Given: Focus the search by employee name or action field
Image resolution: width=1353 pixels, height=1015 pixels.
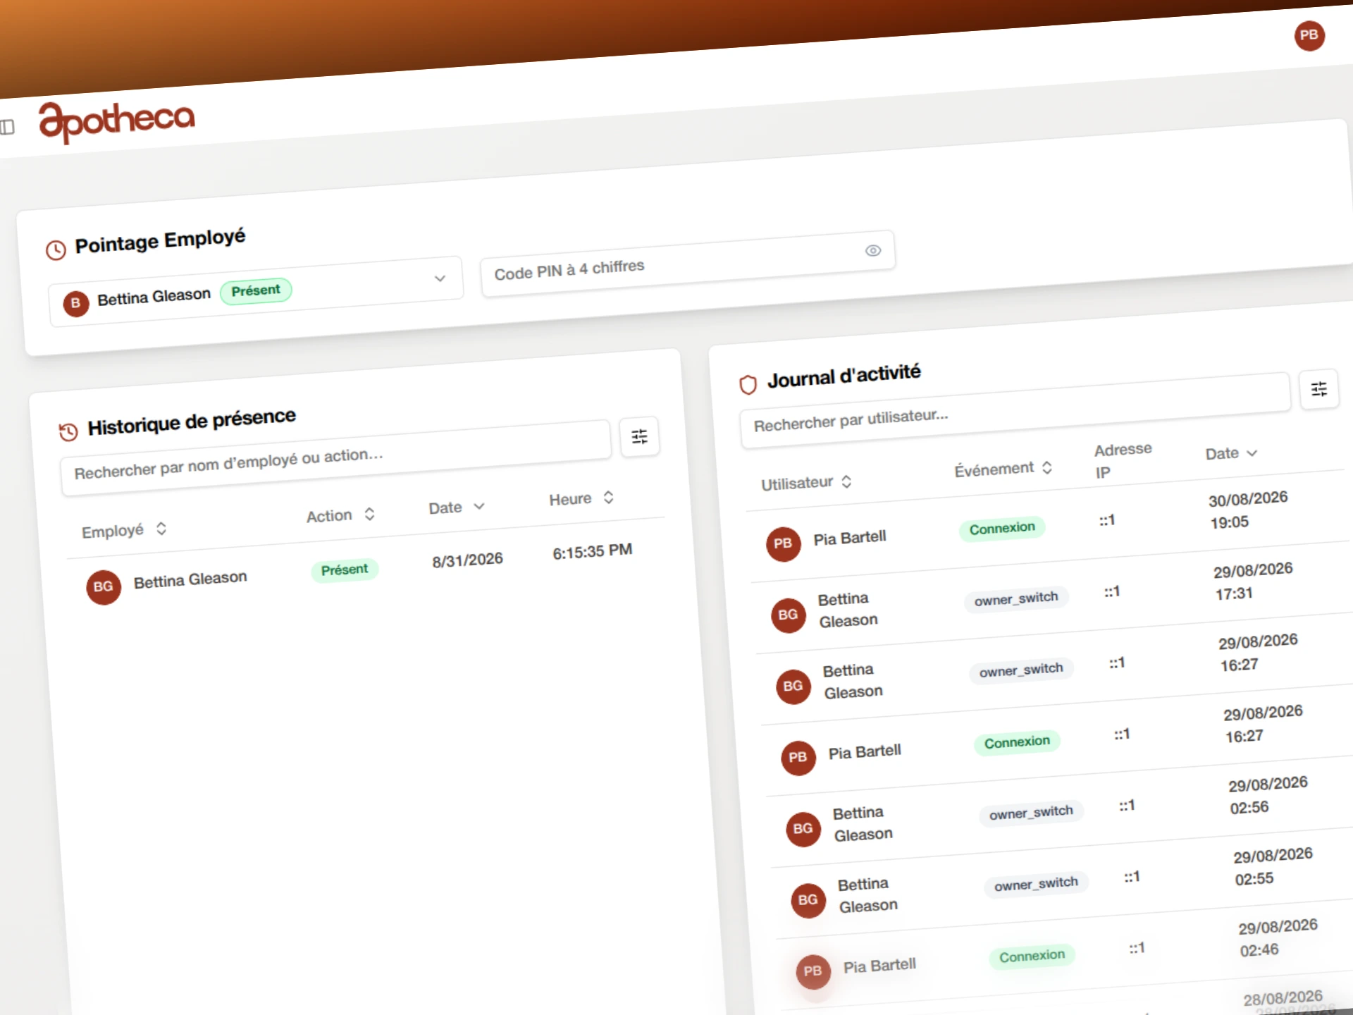Looking at the screenshot, I should pos(335,459).
